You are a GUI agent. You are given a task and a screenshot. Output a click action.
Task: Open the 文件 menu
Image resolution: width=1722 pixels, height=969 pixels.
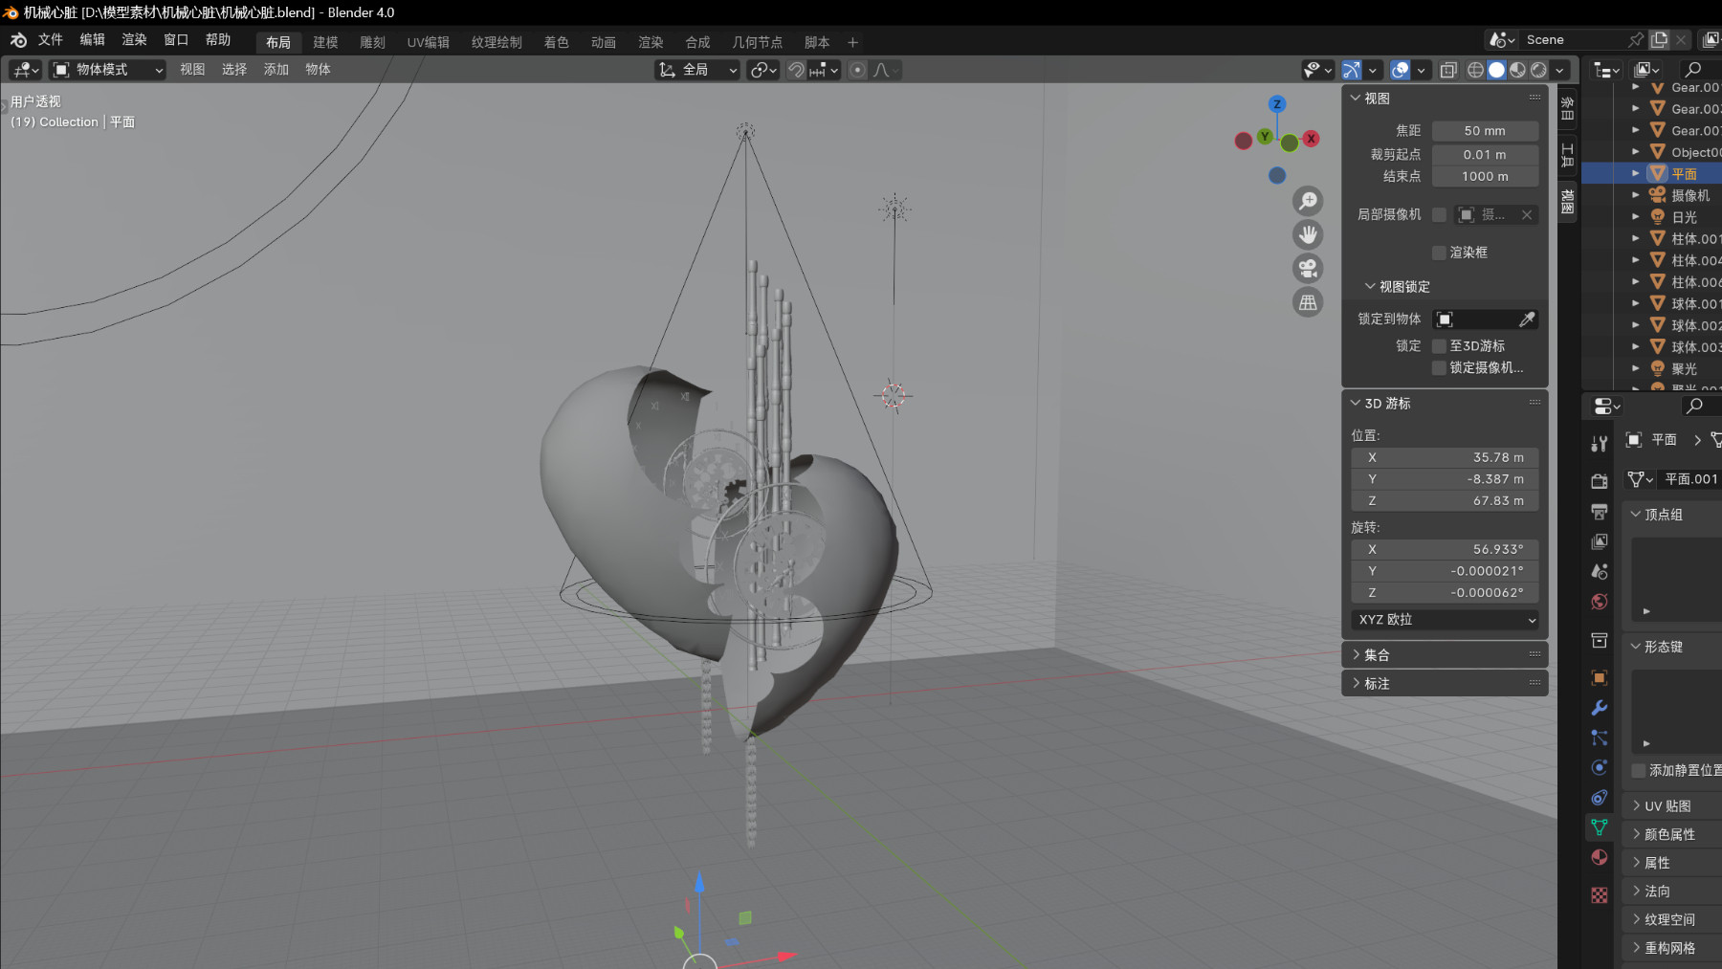pos(51,40)
